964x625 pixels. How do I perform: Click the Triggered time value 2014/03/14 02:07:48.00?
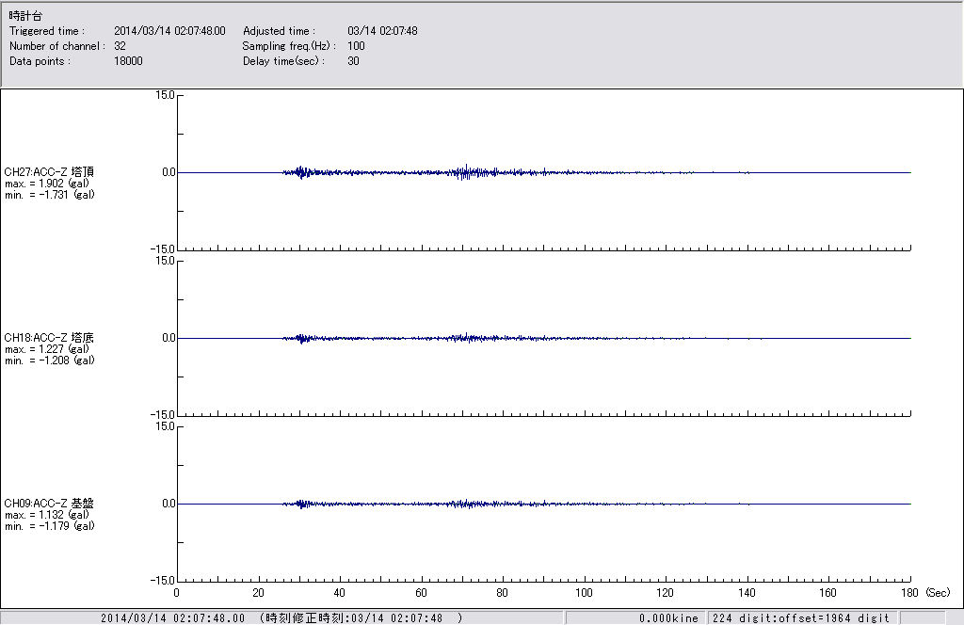tap(176, 31)
